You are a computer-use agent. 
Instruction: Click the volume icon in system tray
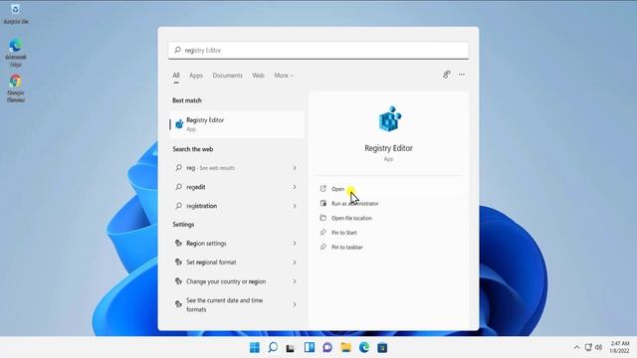pyautogui.click(x=599, y=347)
